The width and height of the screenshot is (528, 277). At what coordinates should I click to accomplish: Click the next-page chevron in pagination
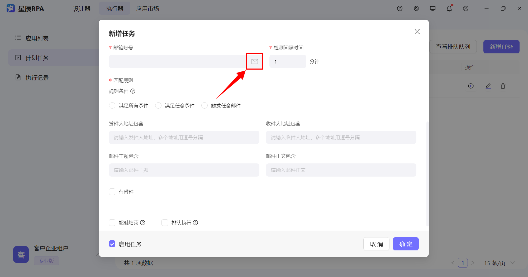click(473, 263)
